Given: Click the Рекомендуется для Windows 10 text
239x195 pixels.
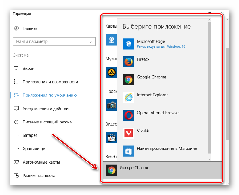Looking at the screenshot, I should pos(161,46).
